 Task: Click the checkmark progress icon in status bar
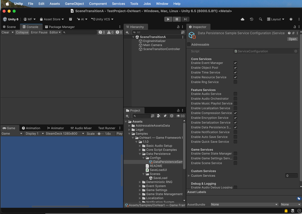(299, 211)
